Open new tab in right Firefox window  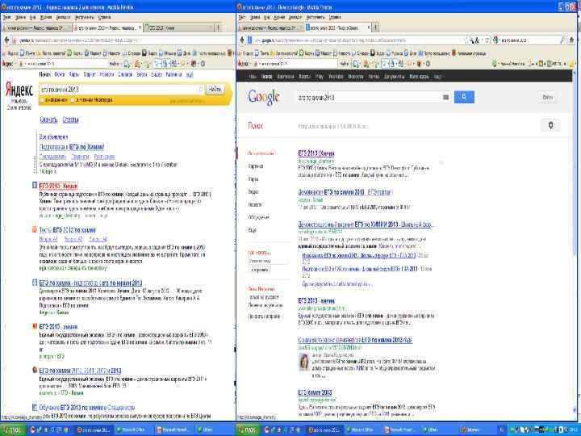pyautogui.click(x=375, y=27)
